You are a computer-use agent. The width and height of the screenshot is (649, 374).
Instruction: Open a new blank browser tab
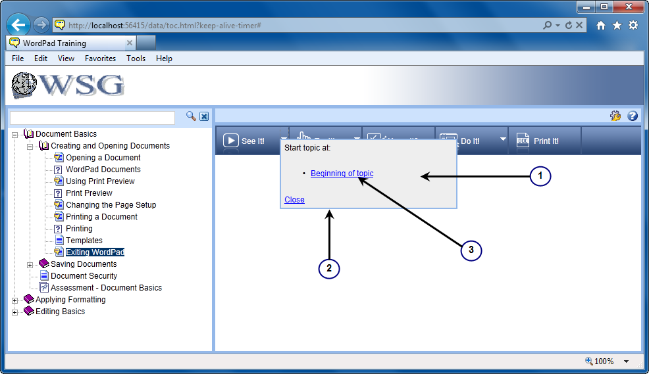(145, 43)
